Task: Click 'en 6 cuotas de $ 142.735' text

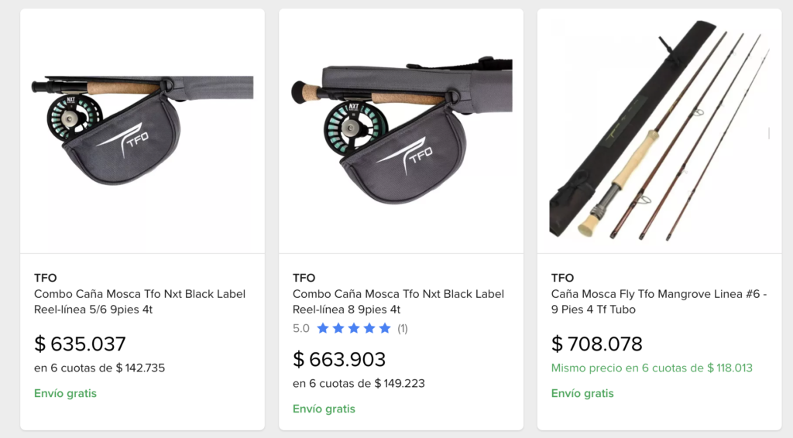Action: click(99, 368)
